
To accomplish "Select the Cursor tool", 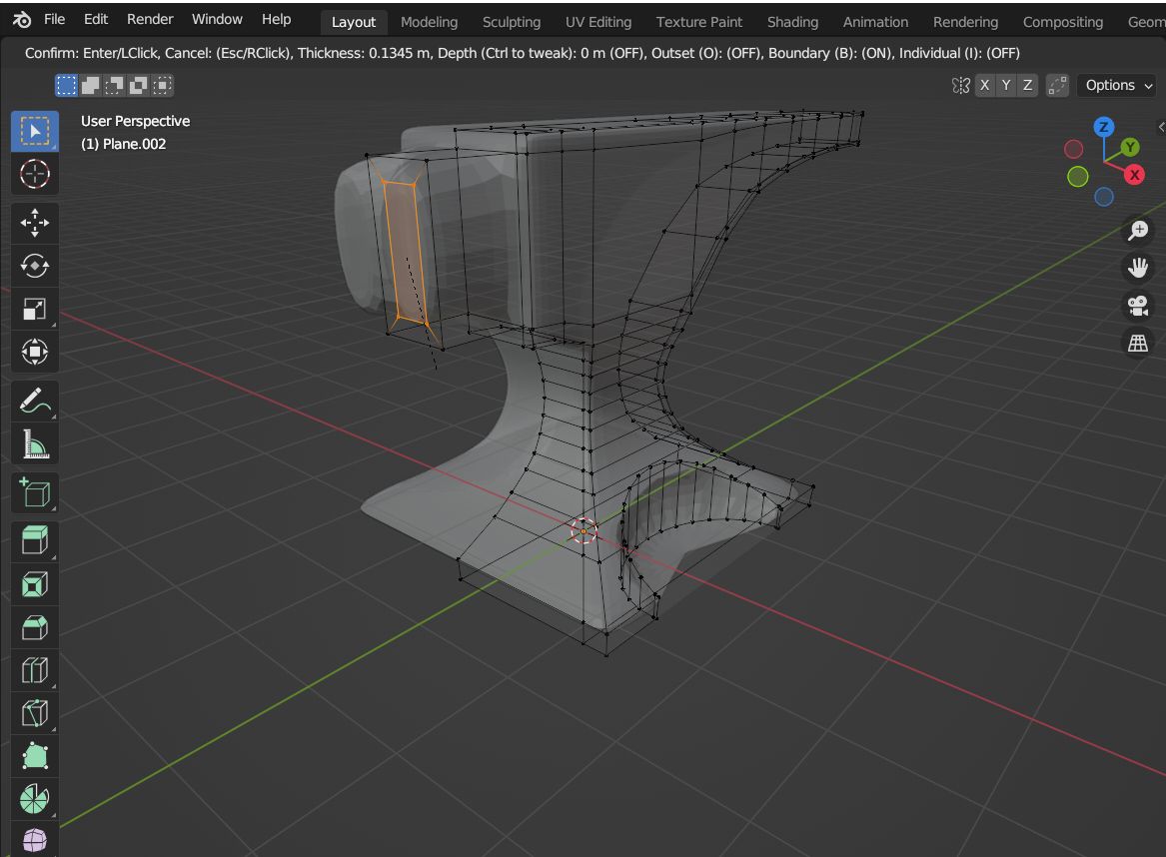I will pyautogui.click(x=35, y=175).
